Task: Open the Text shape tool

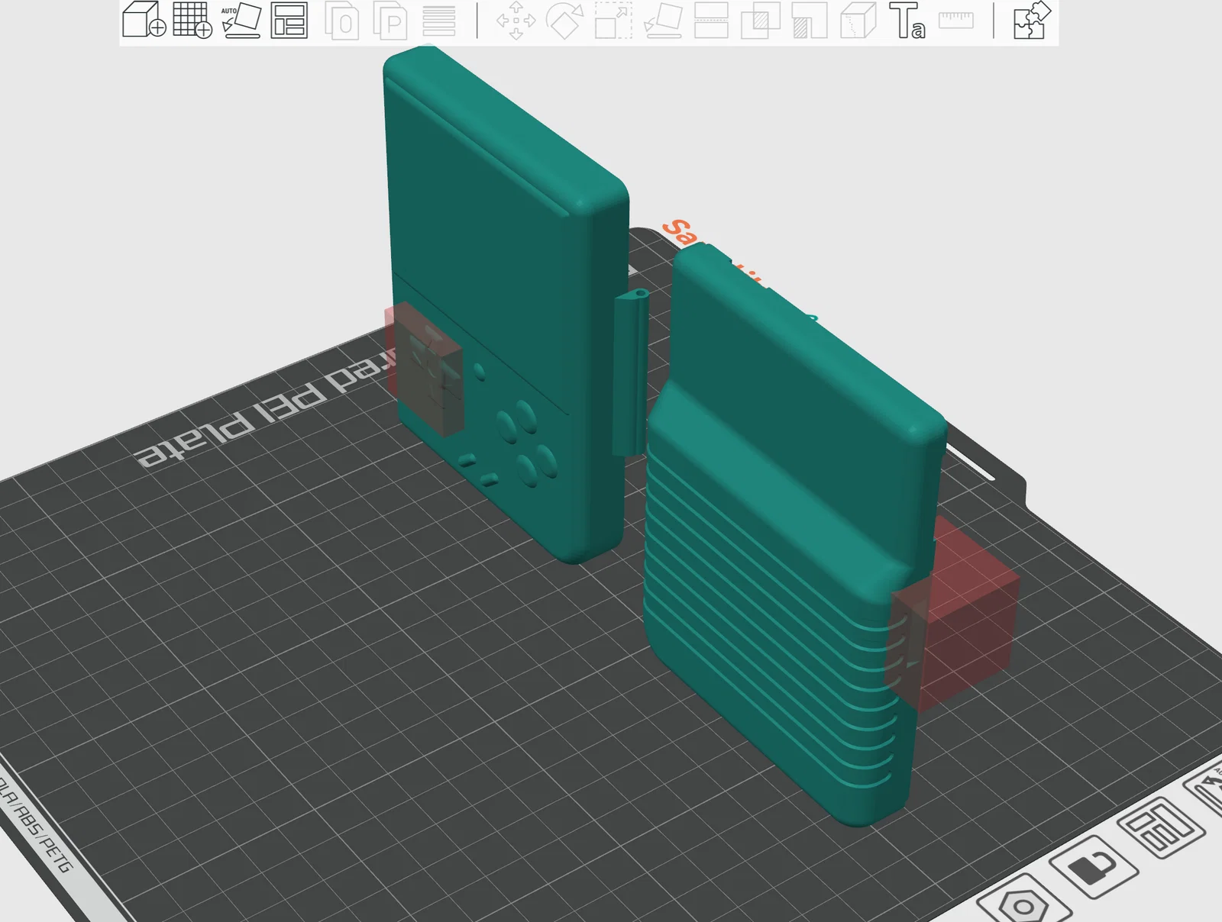Action: pyautogui.click(x=907, y=20)
